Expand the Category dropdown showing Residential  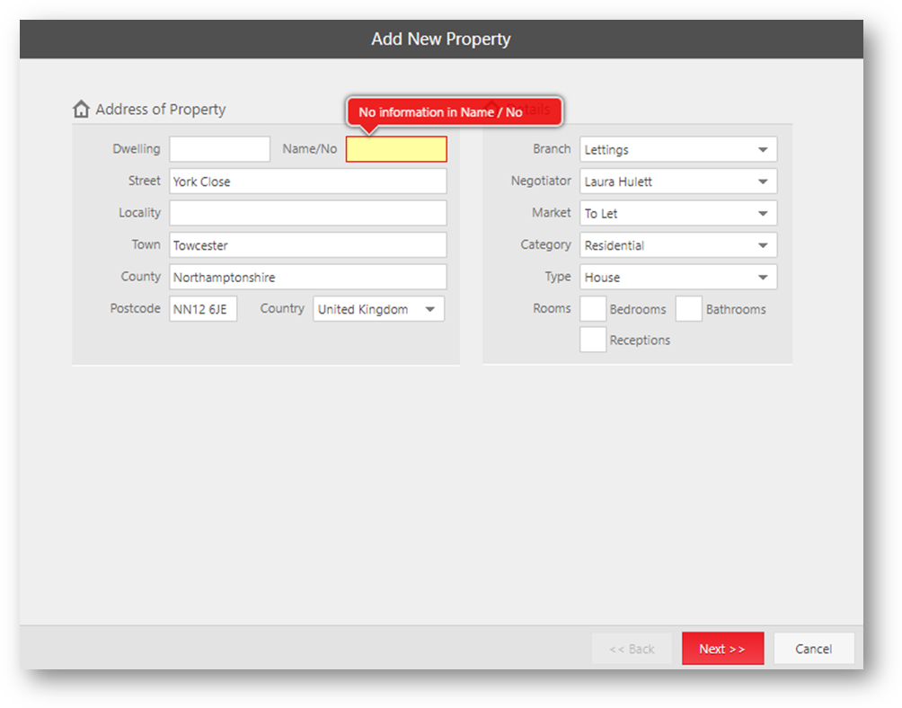(678, 245)
